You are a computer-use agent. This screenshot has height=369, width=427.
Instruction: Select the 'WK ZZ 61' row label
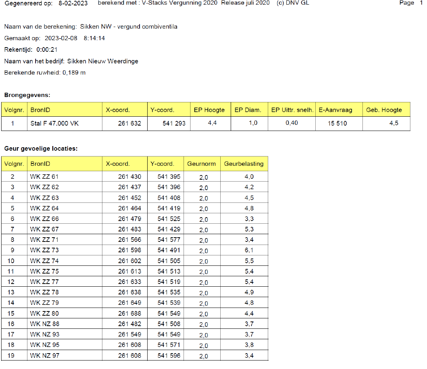pos(44,177)
